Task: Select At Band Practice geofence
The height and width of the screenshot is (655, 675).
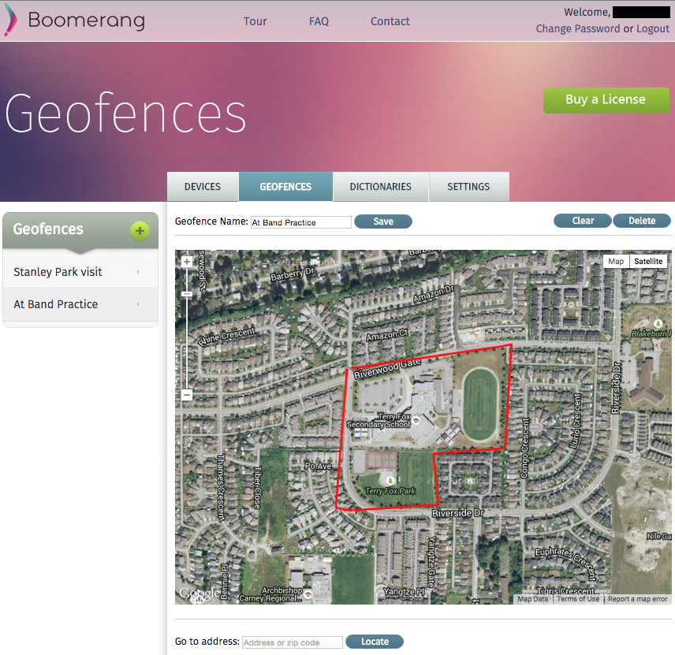Action: point(80,304)
